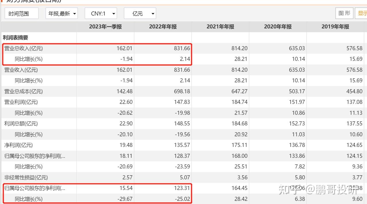Click the 15.54 cell

126,189
